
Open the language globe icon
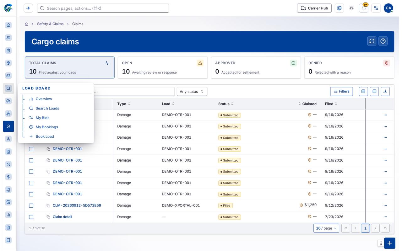339,8
